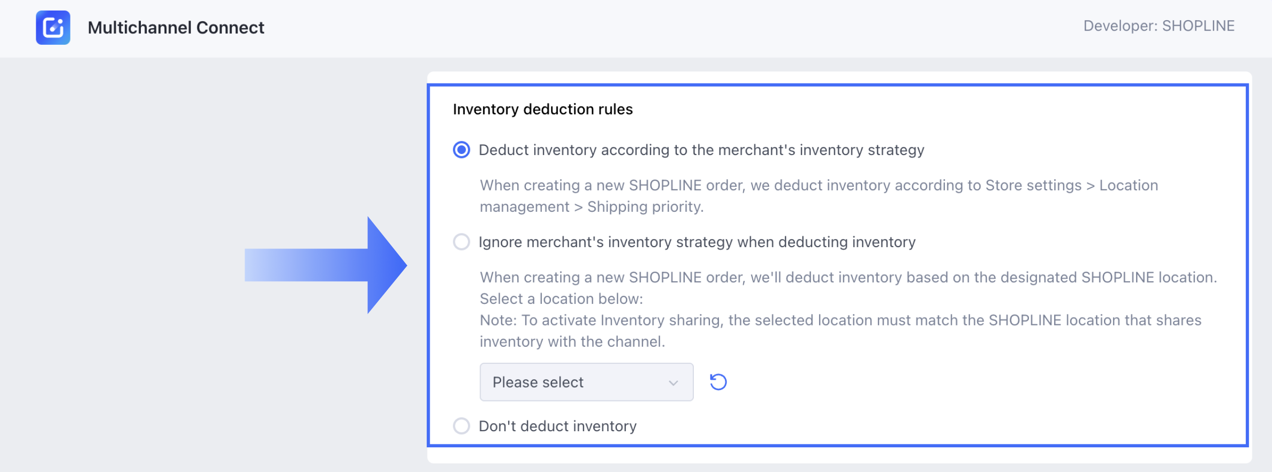Click the "Developer: SHOPLINE" text
Screen dimensions: 1272x472
coord(1158,26)
